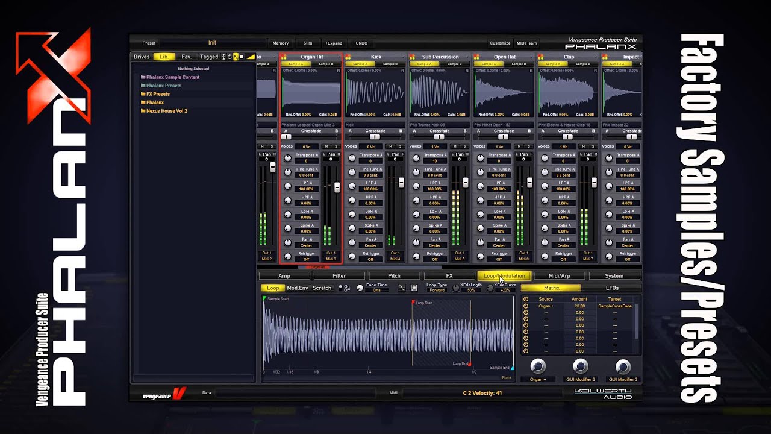Click the lock icon in Loop panel
Screen dimensions: 771x434
(x=414, y=288)
